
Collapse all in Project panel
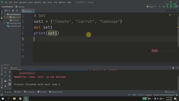17,11
